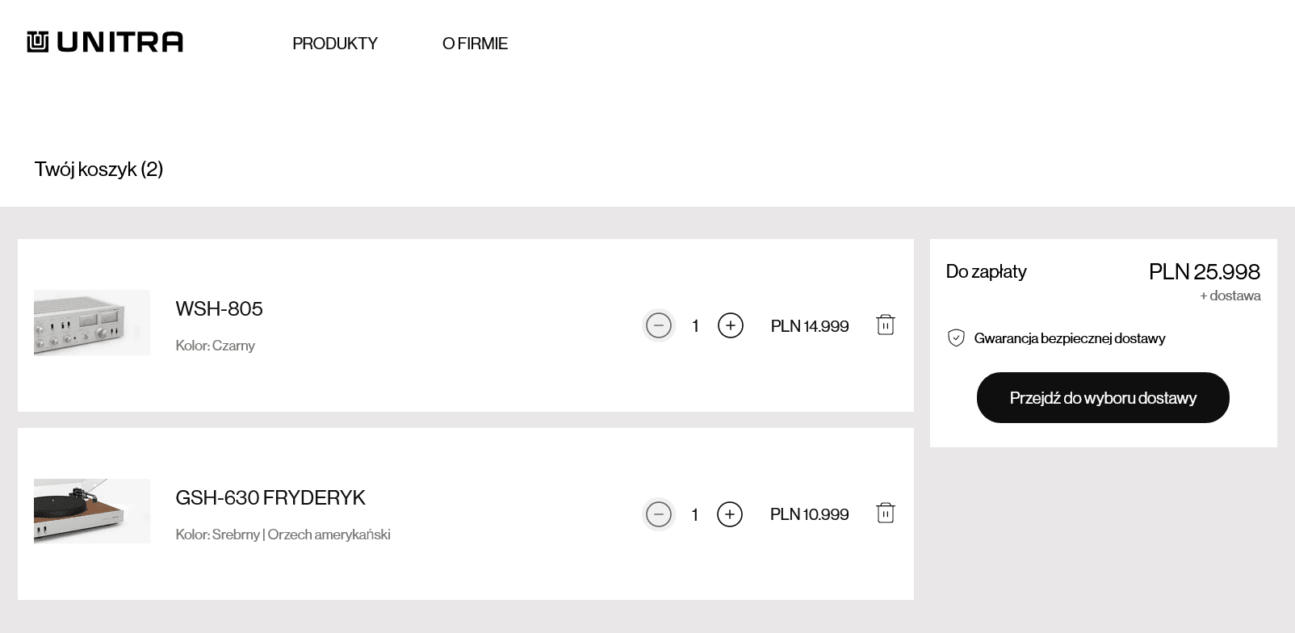Click the shield guarantee icon
Image resolution: width=1295 pixels, height=633 pixels.
pos(956,338)
